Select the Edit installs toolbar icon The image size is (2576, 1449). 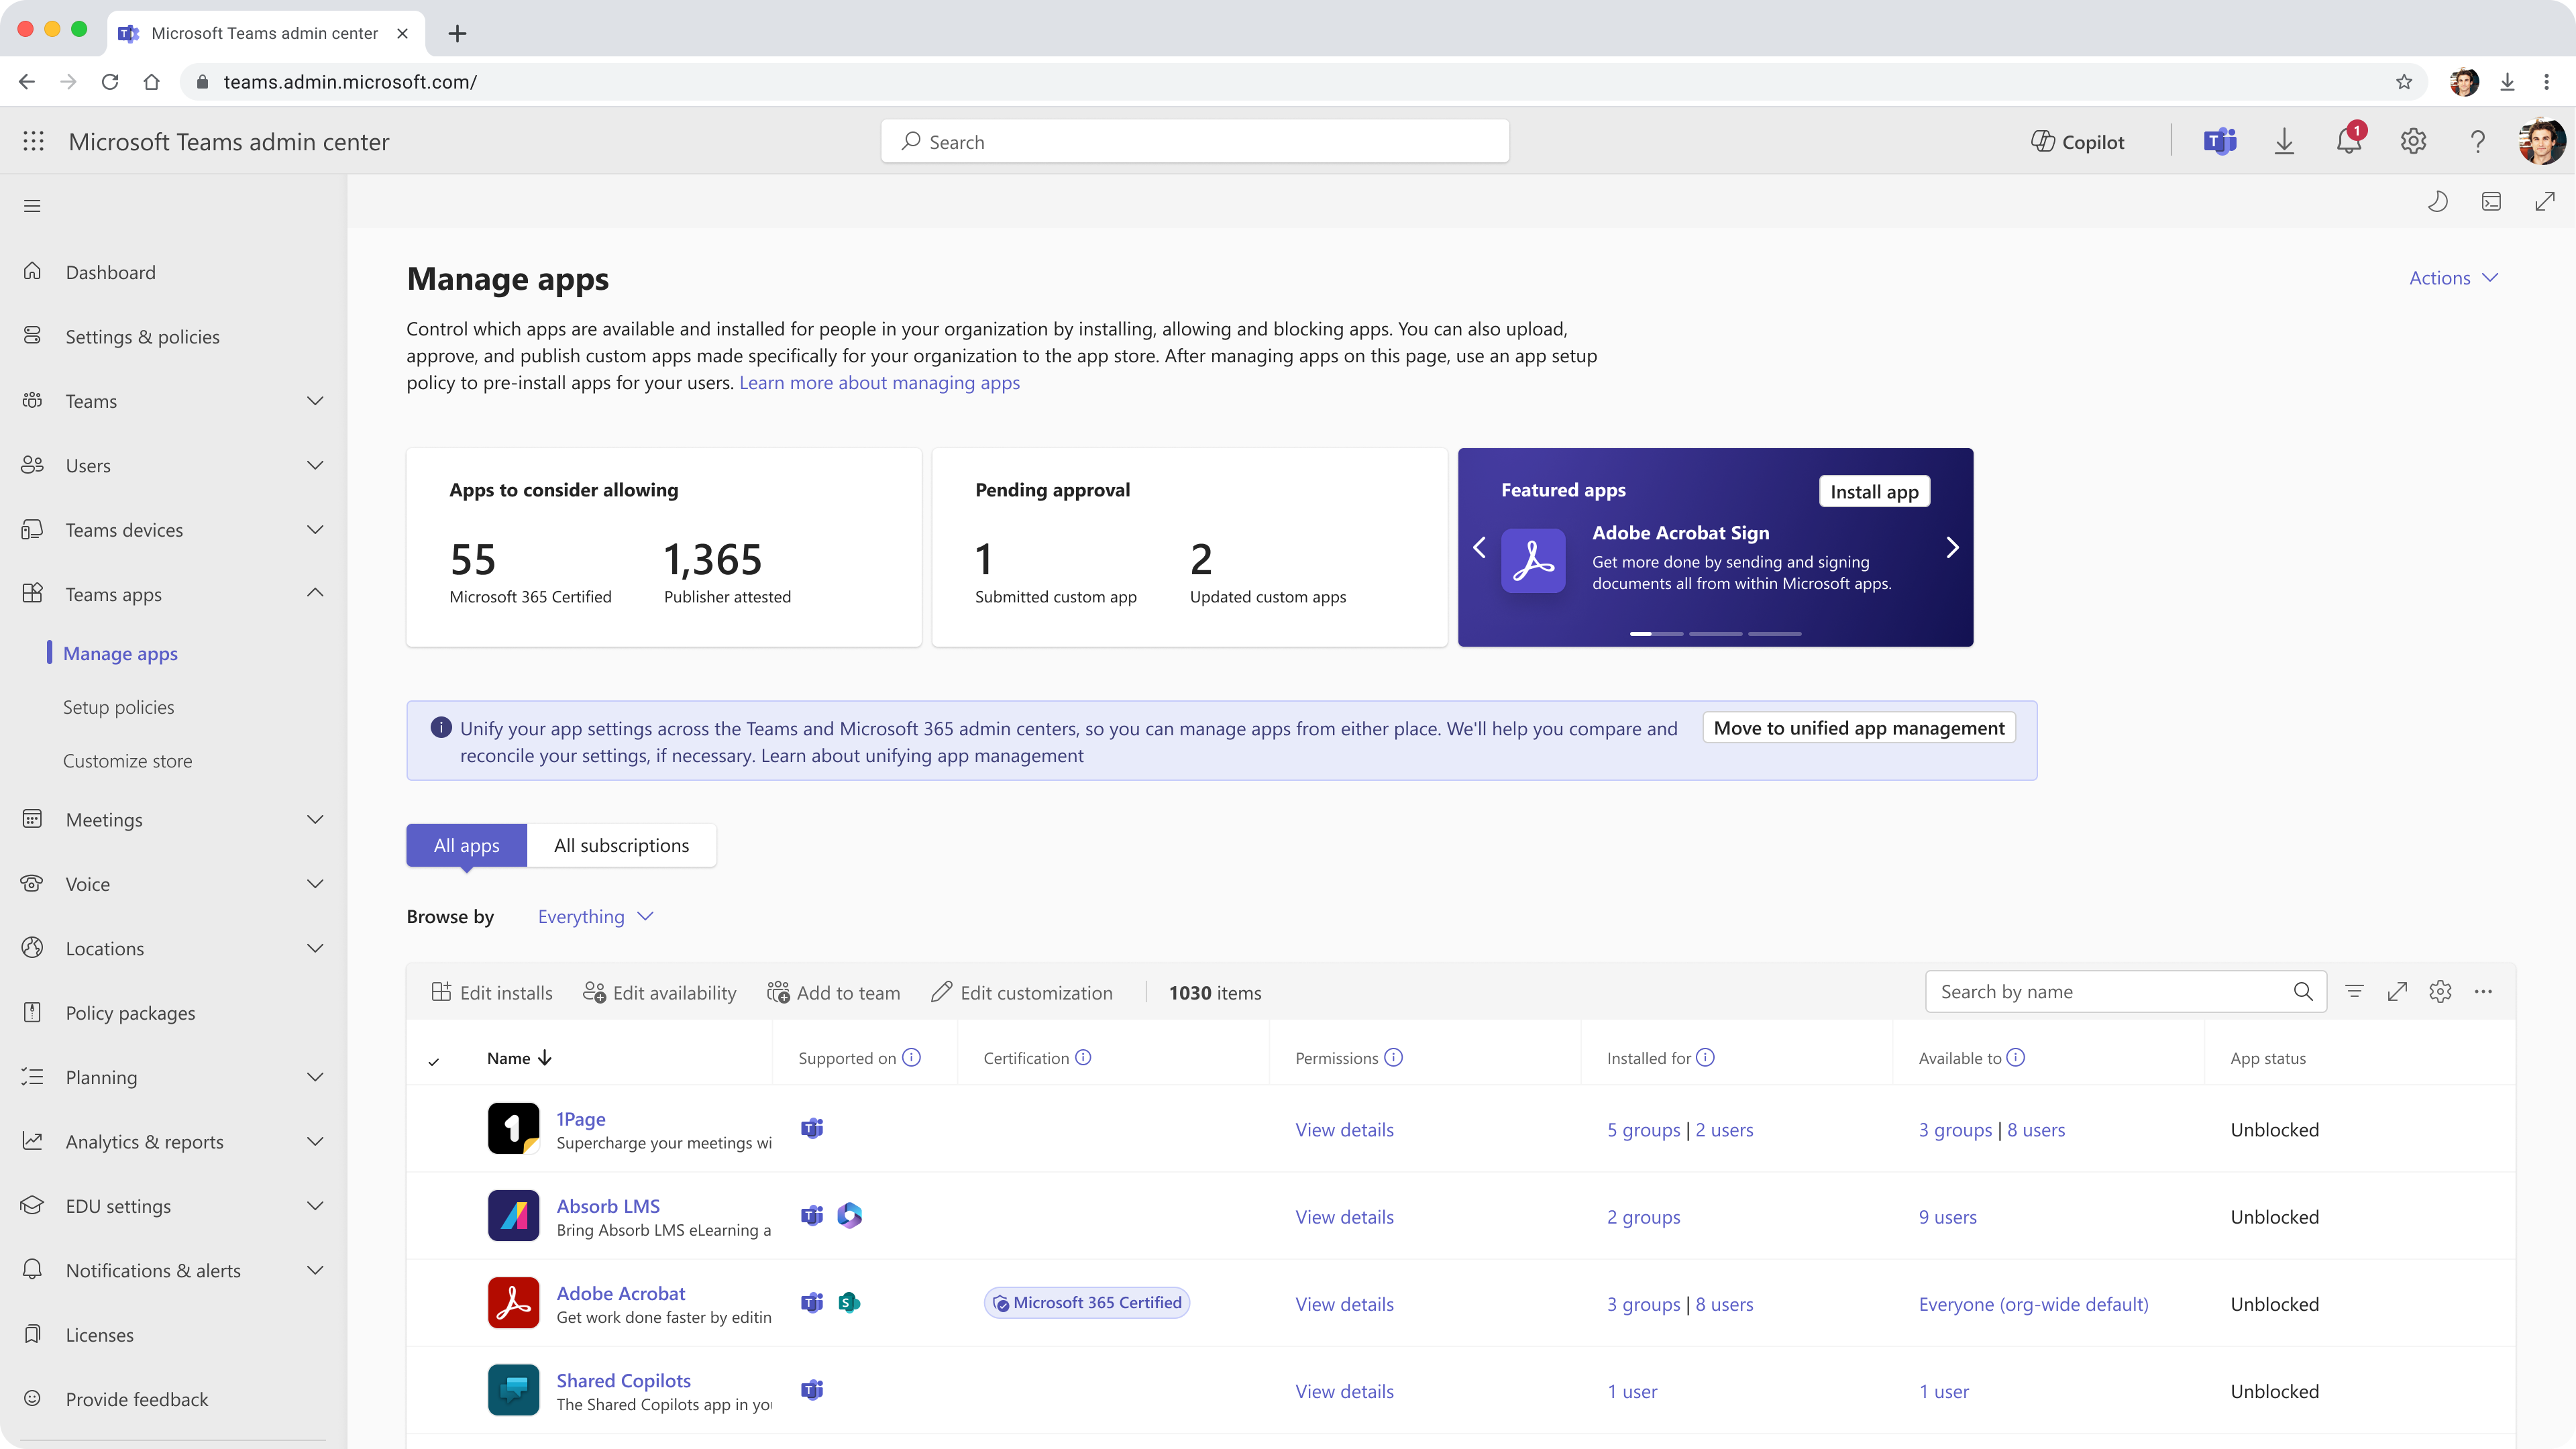(x=441, y=991)
